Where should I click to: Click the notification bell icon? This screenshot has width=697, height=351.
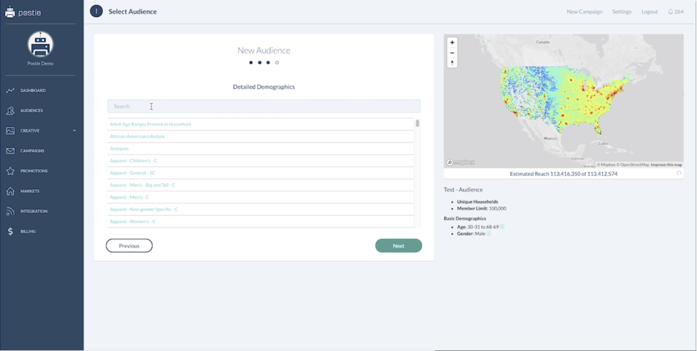(670, 12)
